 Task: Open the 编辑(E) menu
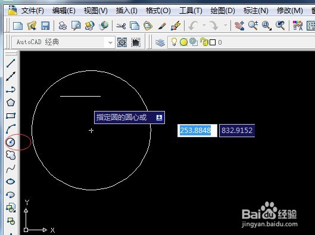(64, 11)
